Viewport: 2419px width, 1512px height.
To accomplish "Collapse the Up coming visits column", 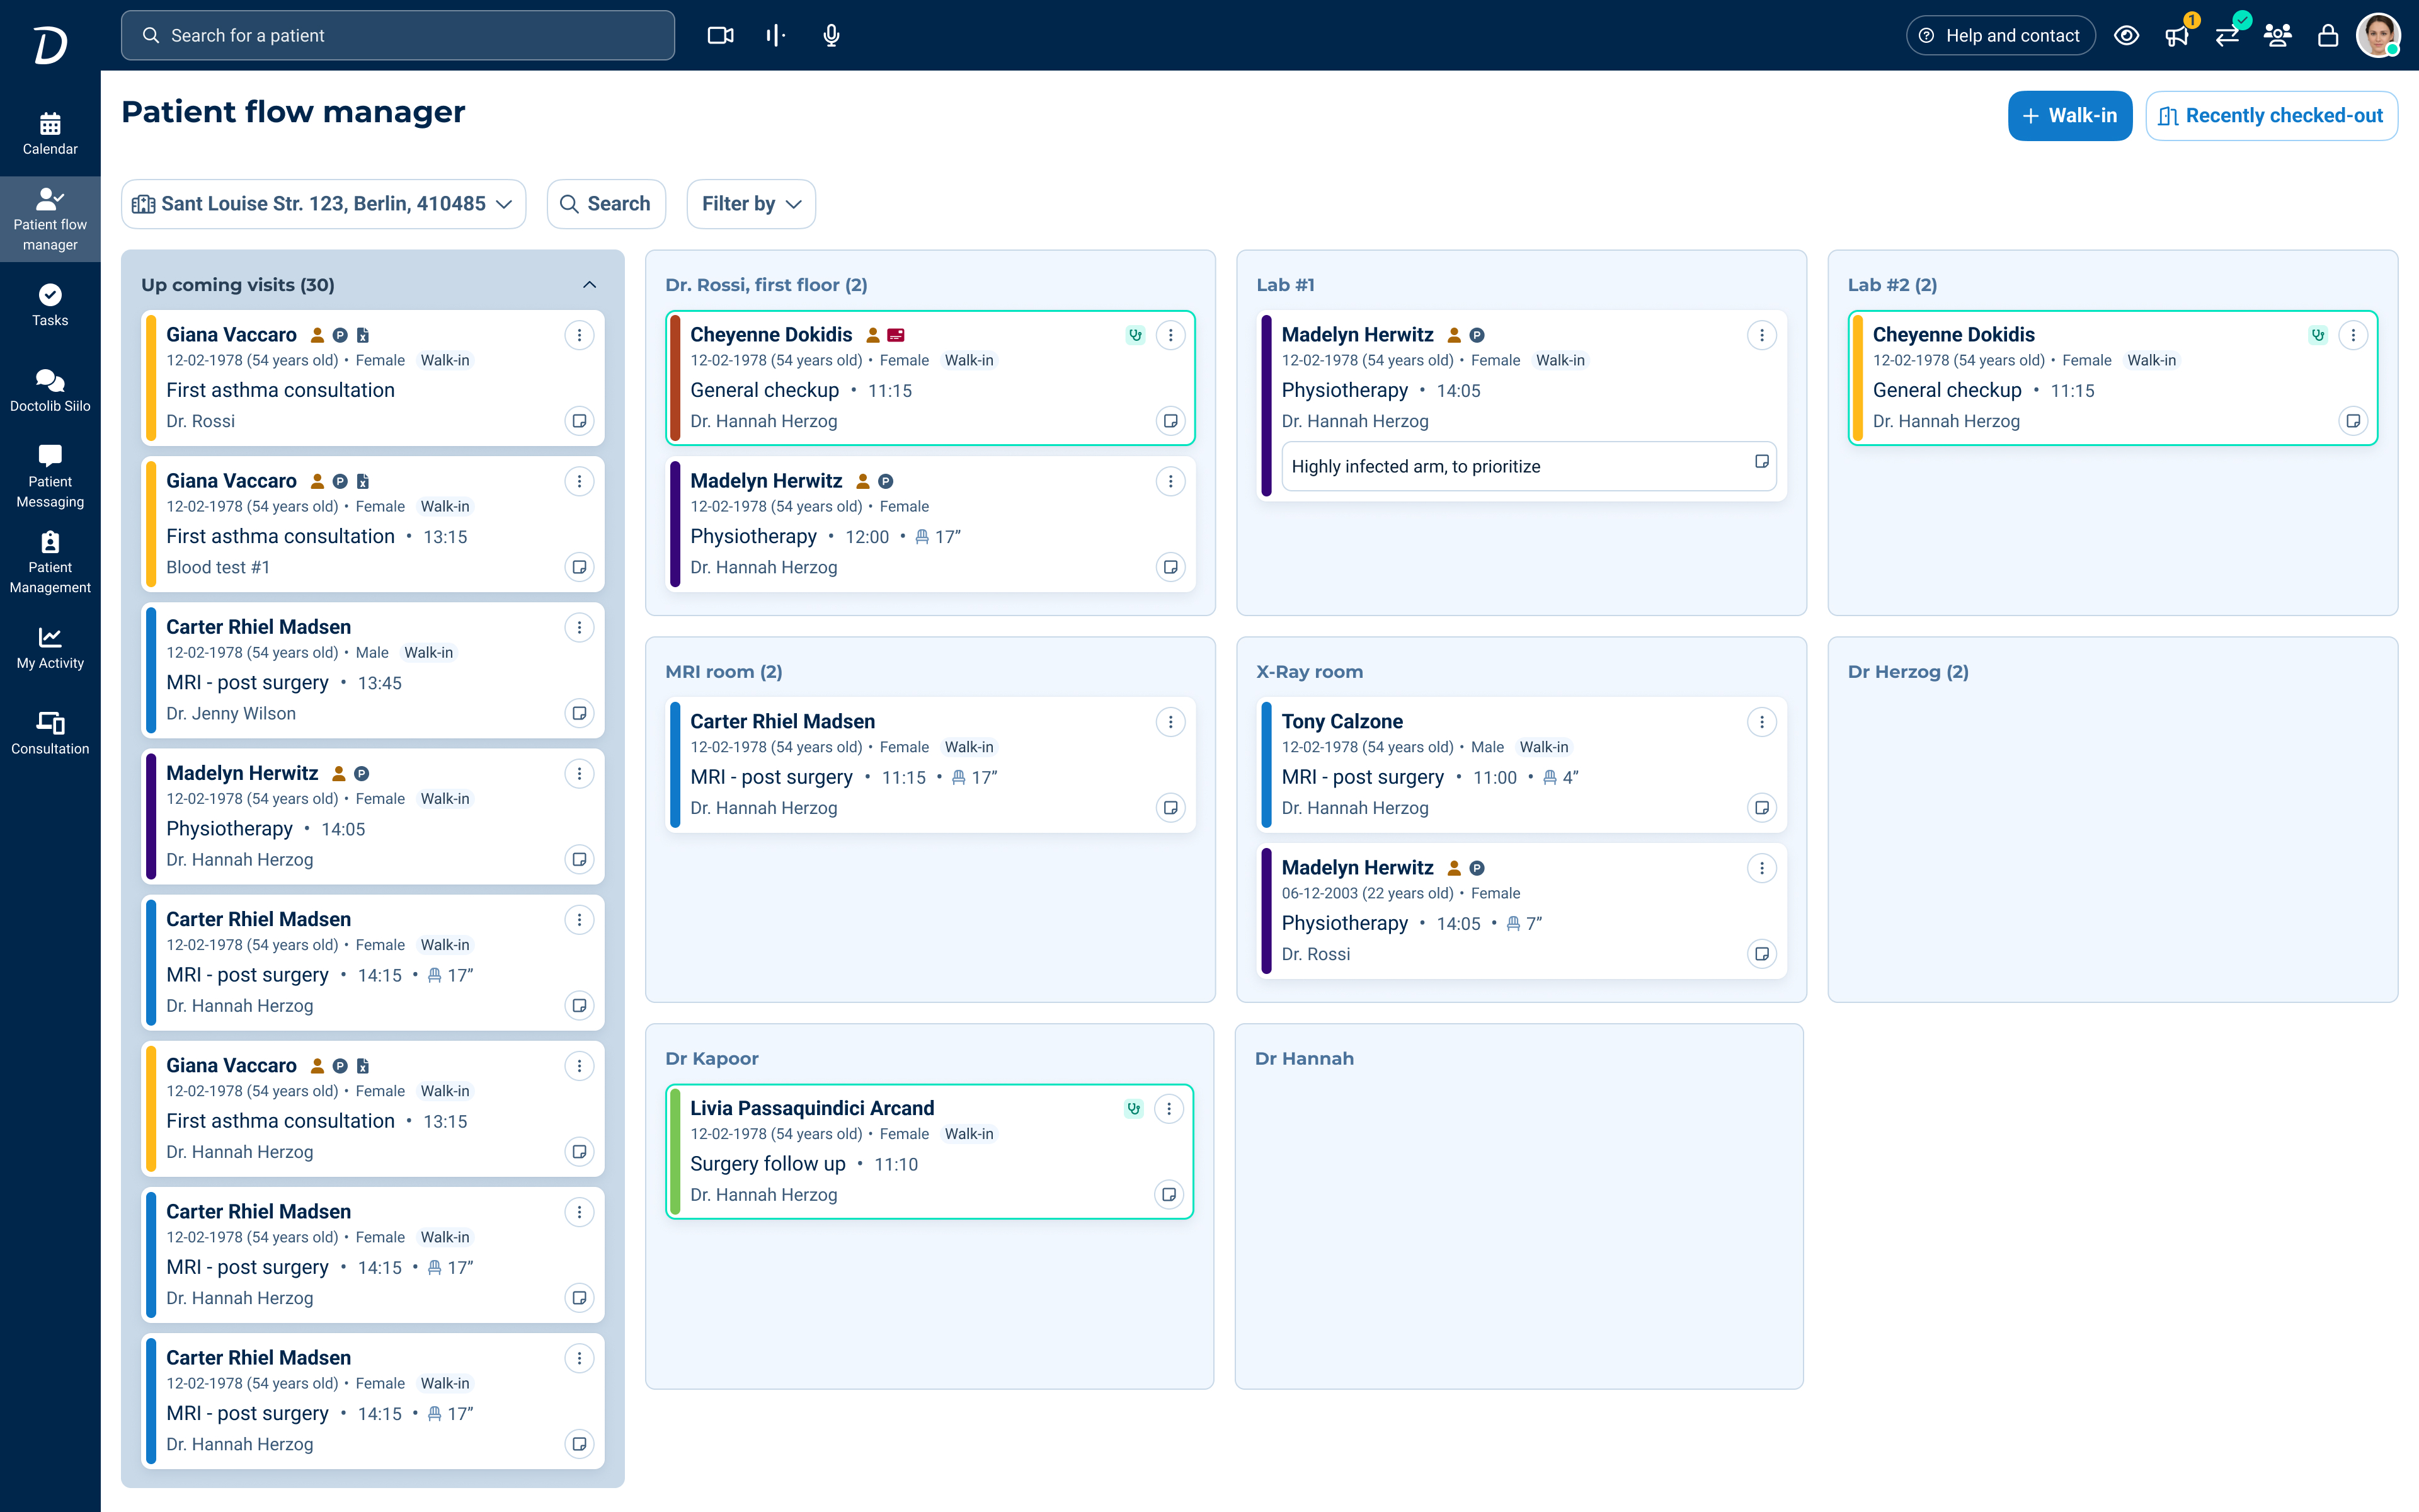I will (x=590, y=285).
